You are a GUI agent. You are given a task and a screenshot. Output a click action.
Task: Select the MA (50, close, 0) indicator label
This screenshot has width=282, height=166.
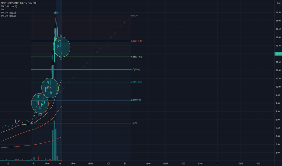[8, 13]
